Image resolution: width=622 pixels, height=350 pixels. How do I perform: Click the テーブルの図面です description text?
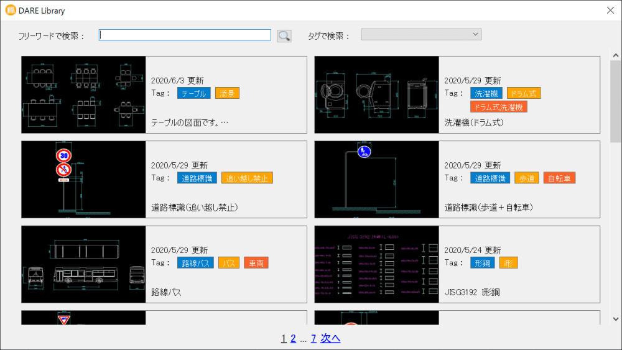click(x=190, y=122)
